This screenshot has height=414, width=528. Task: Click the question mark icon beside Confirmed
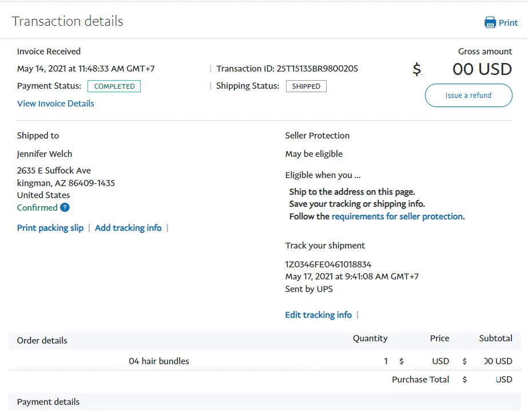(65, 208)
